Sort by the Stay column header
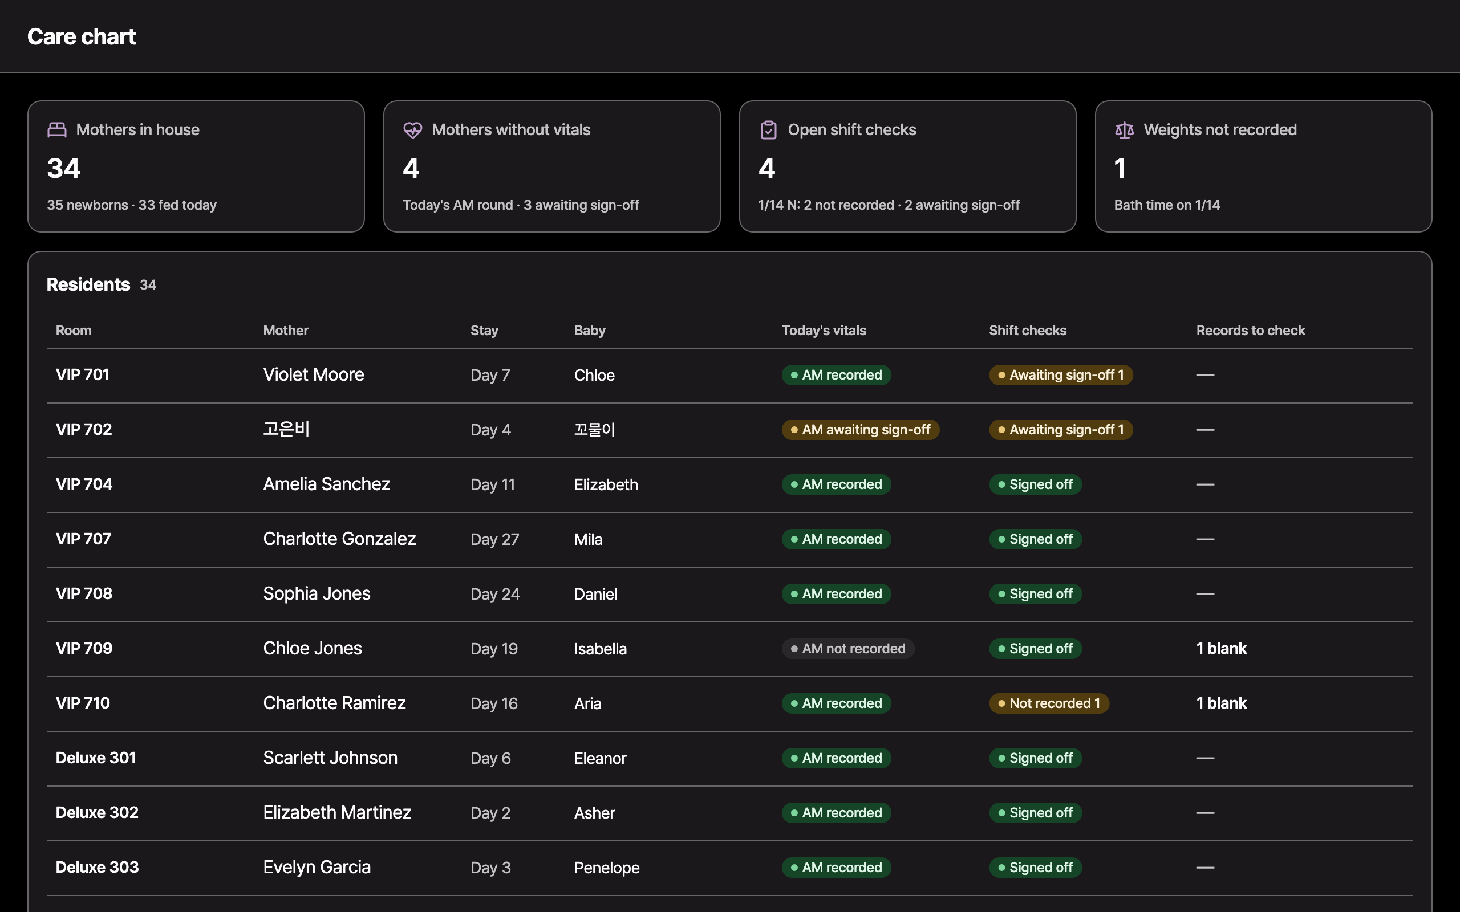 tap(484, 331)
